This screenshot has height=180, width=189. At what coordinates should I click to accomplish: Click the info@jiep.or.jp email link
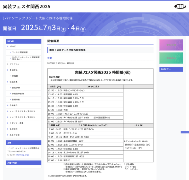click(x=22, y=155)
